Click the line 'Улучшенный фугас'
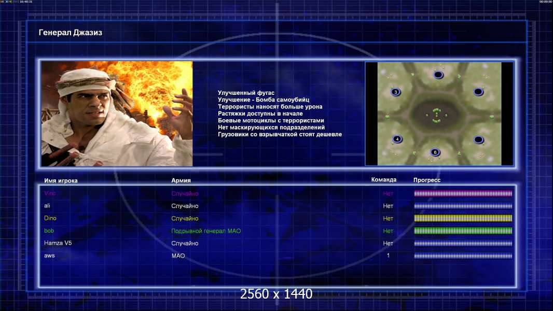 click(246, 93)
